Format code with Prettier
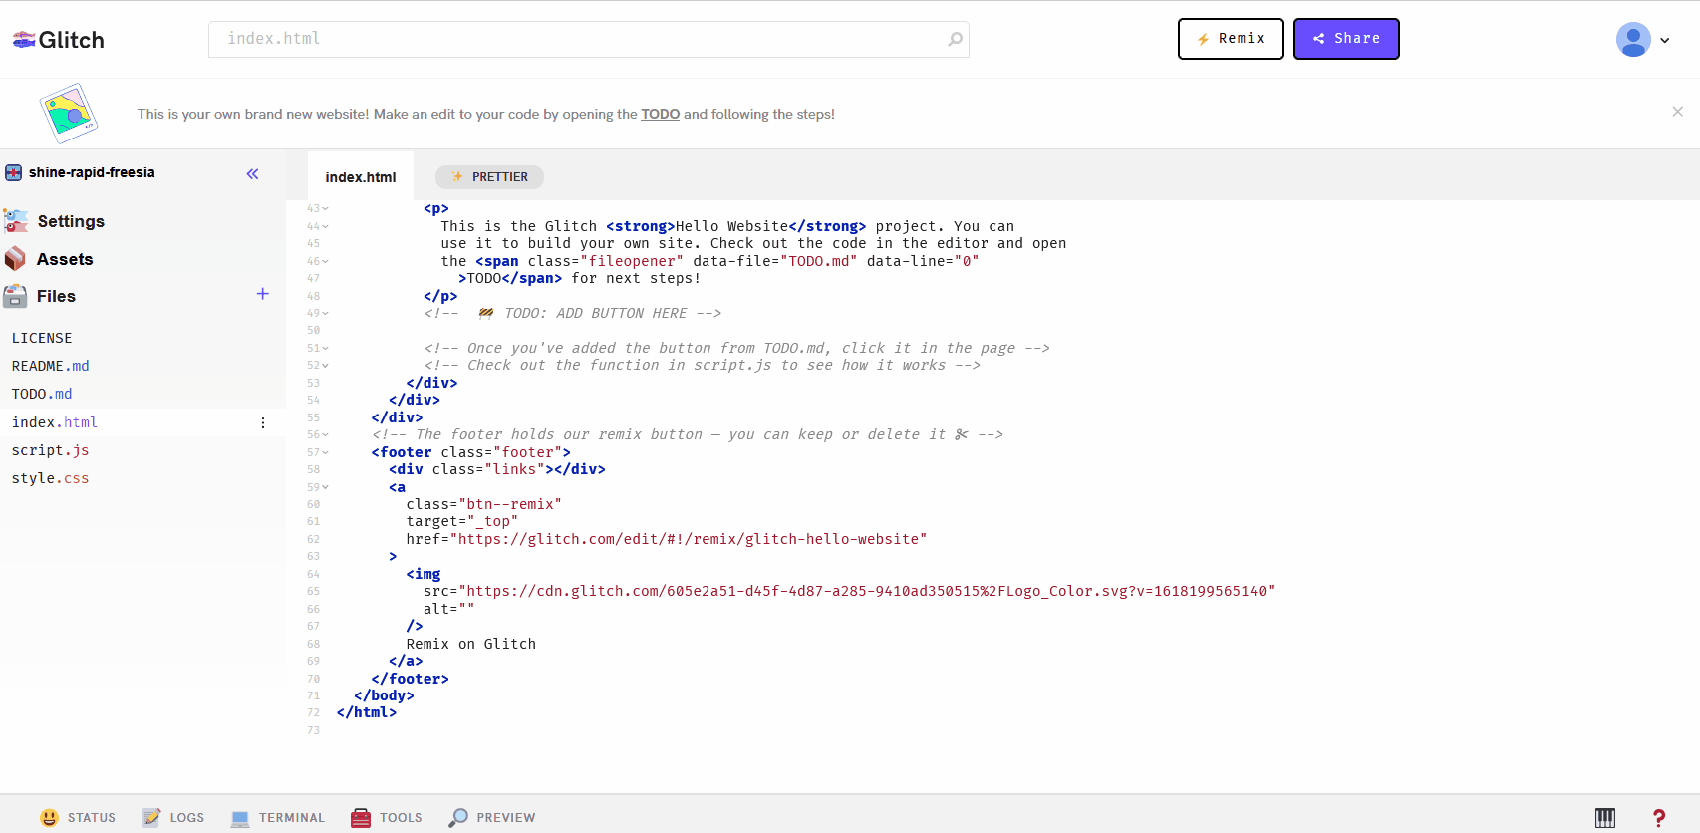Viewport: 1700px width, 833px height. (489, 177)
